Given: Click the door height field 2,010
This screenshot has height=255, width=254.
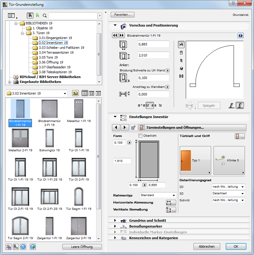Looking at the screenshot, I should click(153, 55).
